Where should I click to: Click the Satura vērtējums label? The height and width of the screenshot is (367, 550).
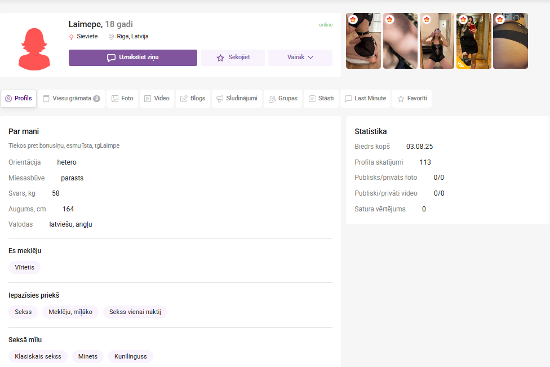pyautogui.click(x=380, y=209)
